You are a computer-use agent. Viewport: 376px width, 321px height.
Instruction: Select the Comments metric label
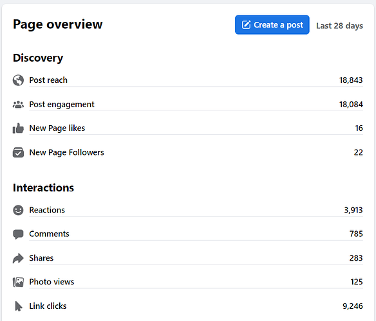[49, 234]
